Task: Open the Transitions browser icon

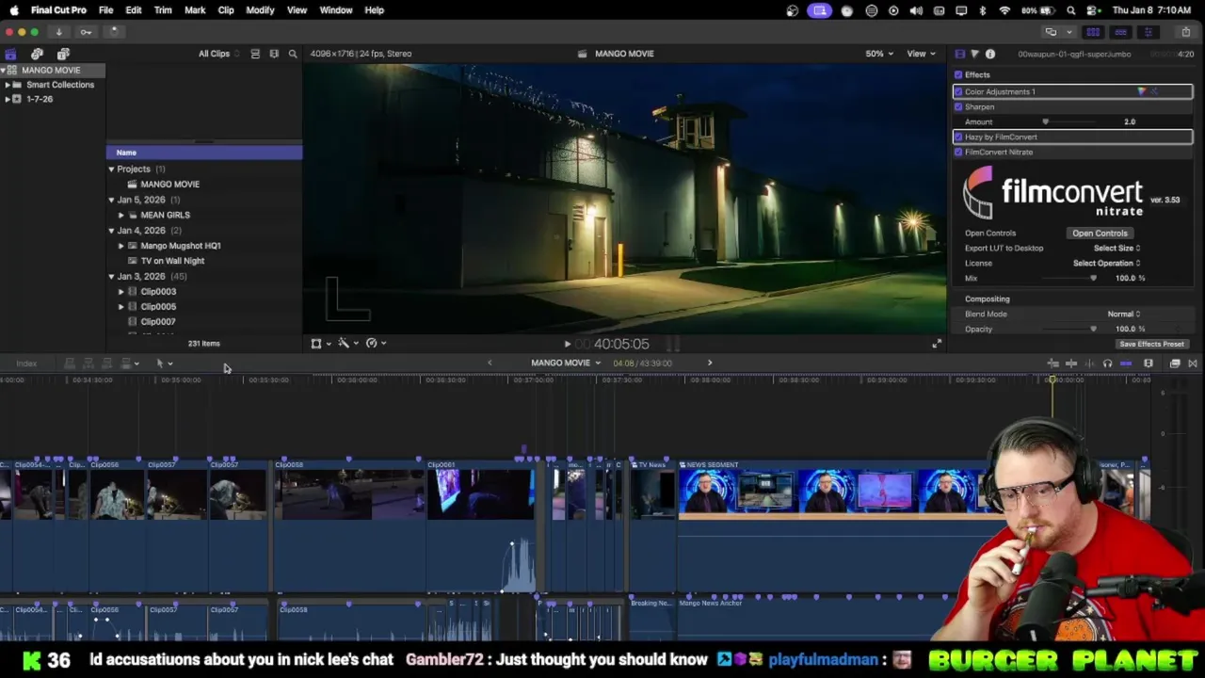Action: 1192,363
